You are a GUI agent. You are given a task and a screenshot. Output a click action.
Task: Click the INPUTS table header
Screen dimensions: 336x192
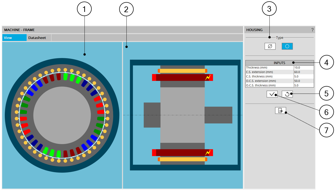pos(279,63)
